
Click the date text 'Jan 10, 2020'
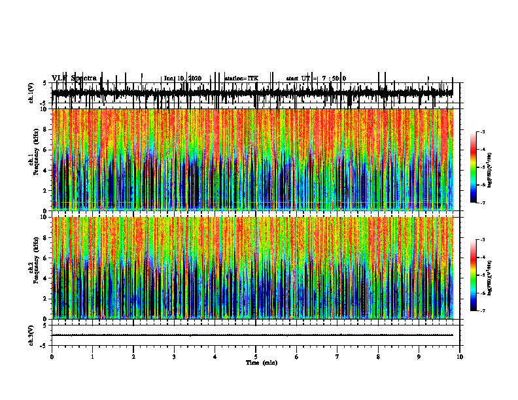pyautogui.click(x=182, y=78)
